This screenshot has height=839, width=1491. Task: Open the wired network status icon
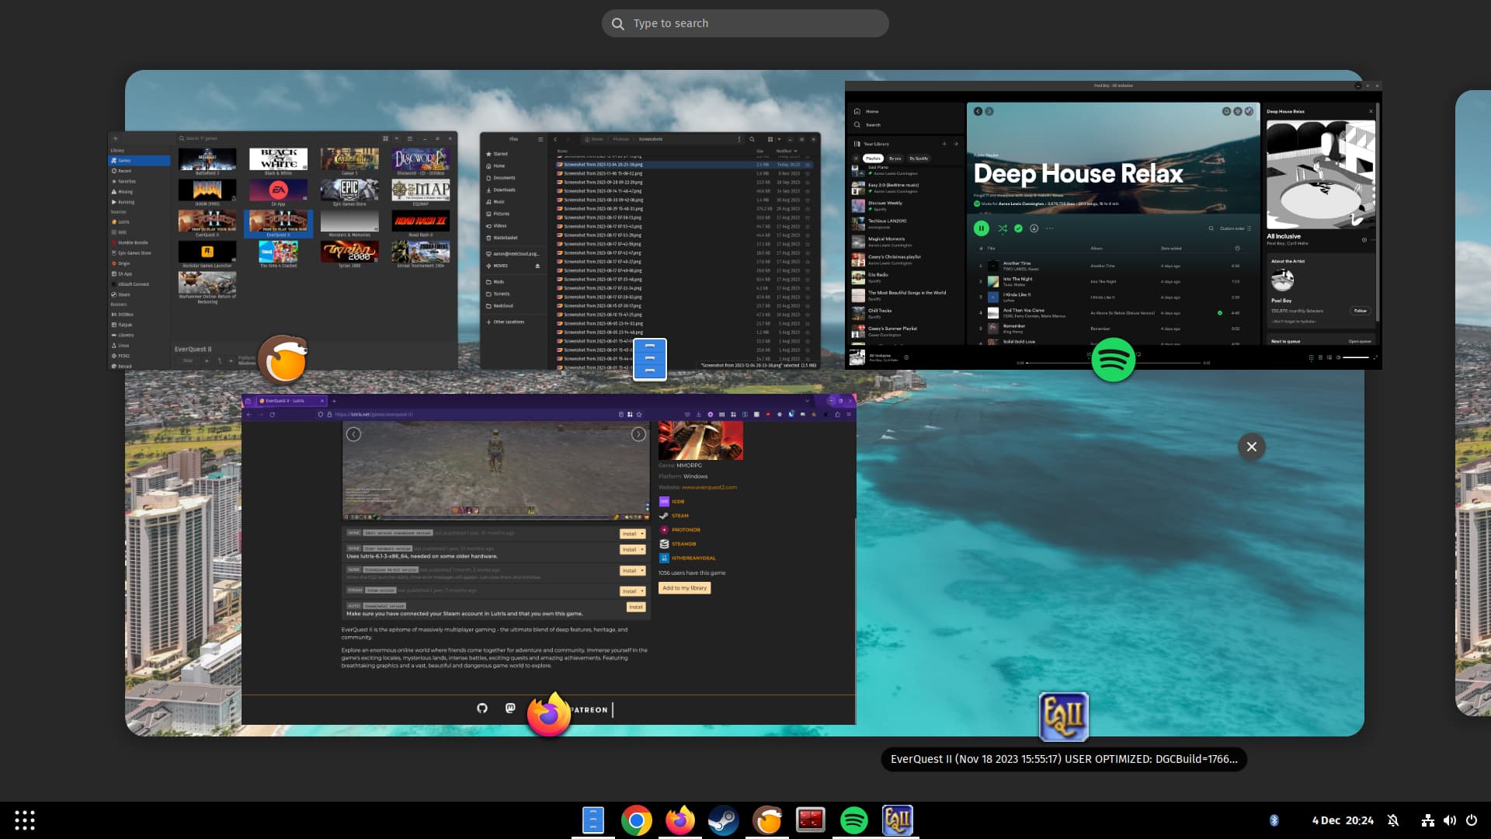point(1427,820)
